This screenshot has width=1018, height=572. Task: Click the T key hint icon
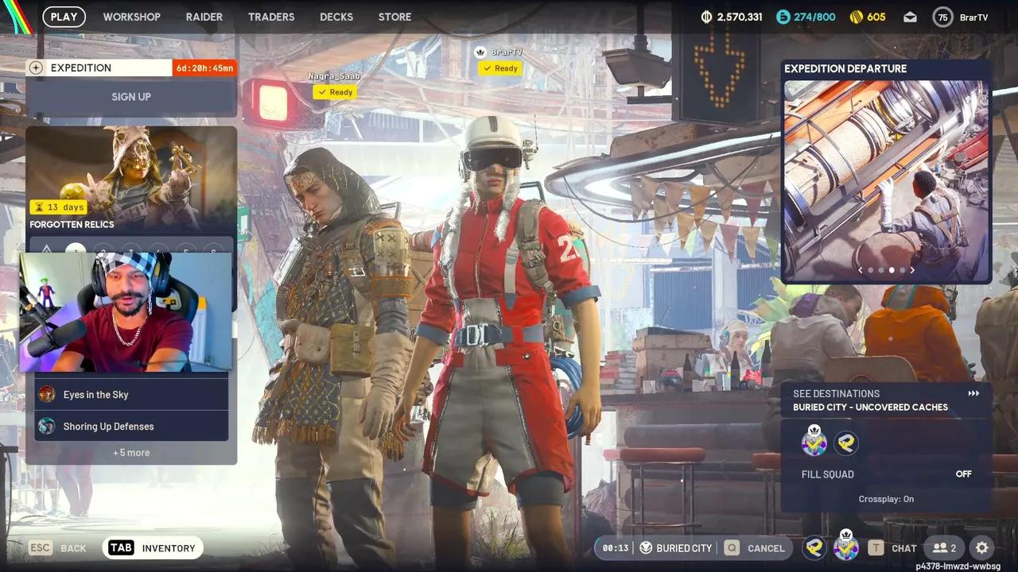tap(876, 548)
